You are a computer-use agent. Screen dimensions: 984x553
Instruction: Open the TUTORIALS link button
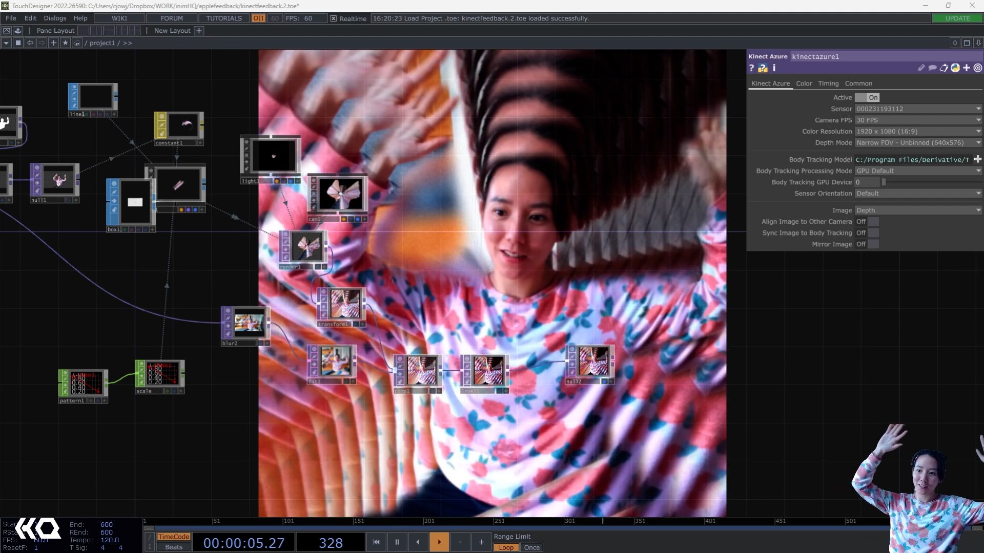224,18
